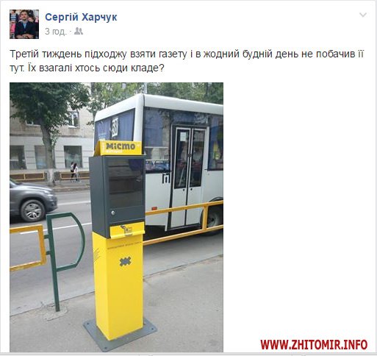
Task: Click the grey car in the photo
Action: (x=33, y=201)
